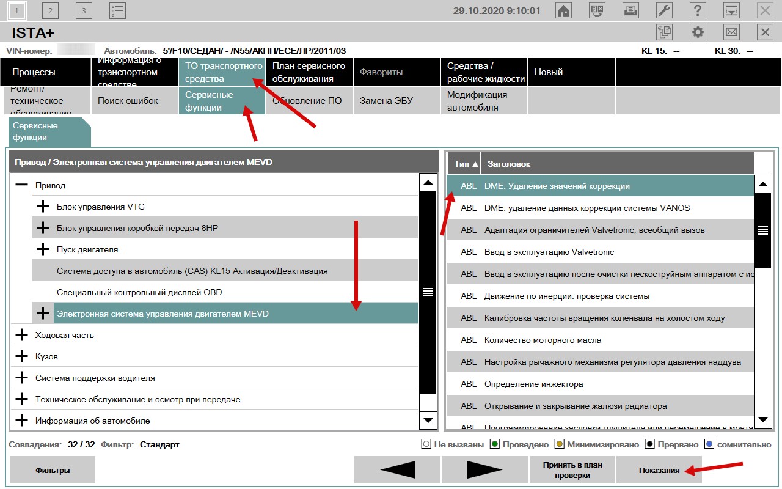The image size is (782, 489).
Task: Select the blue сомнительно status indicator
Action: [710, 444]
